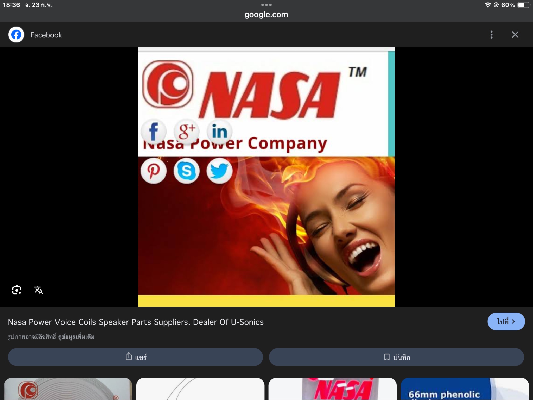533x400 pixels.
Task: Open the voice coil related image thumbnail
Action: [68, 389]
